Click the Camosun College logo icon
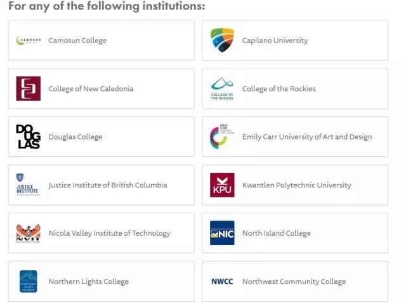The image size is (406, 303). [x=28, y=41]
